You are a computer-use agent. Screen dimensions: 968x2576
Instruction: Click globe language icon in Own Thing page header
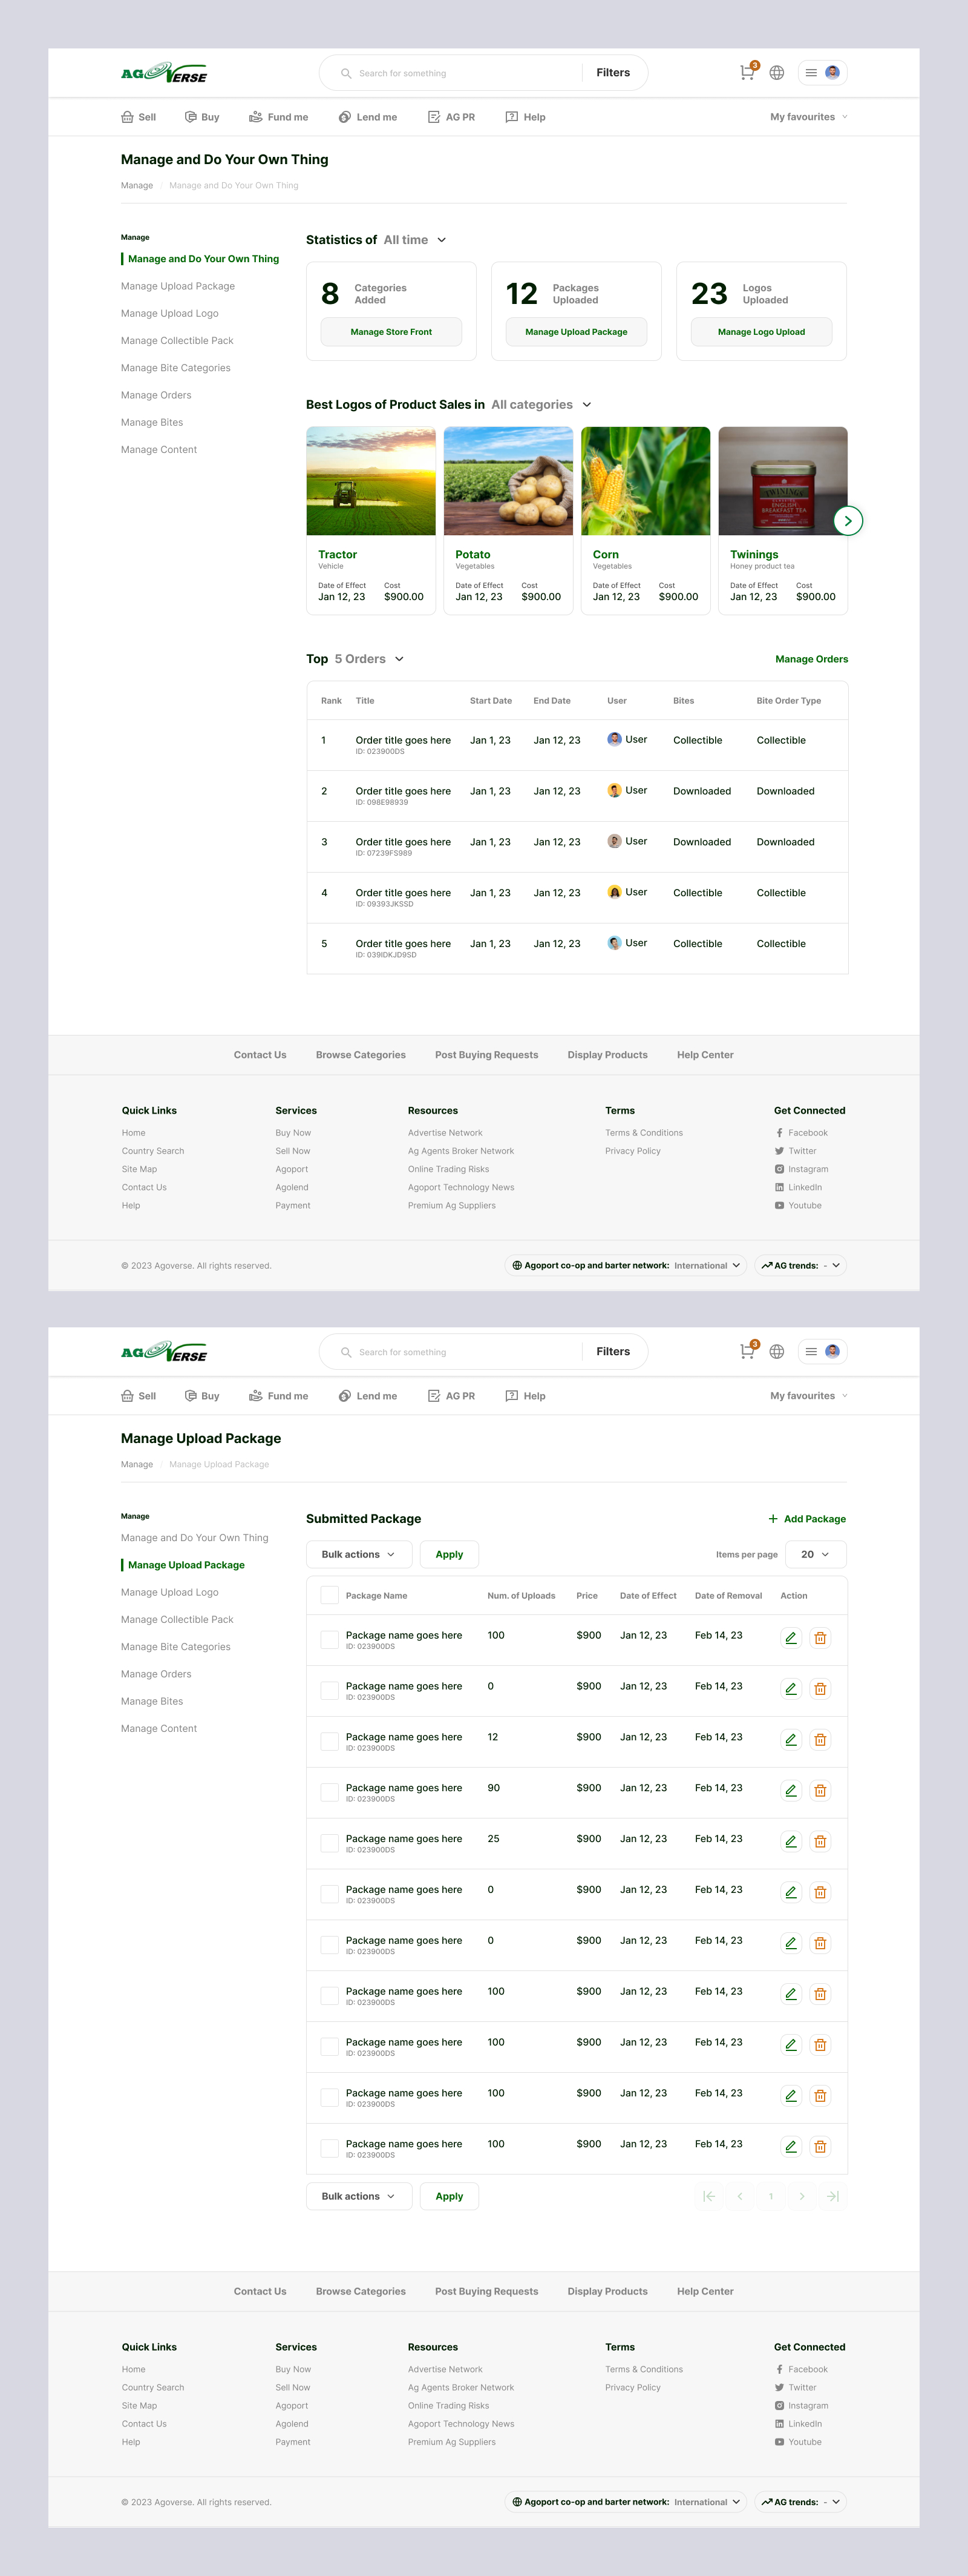(776, 73)
